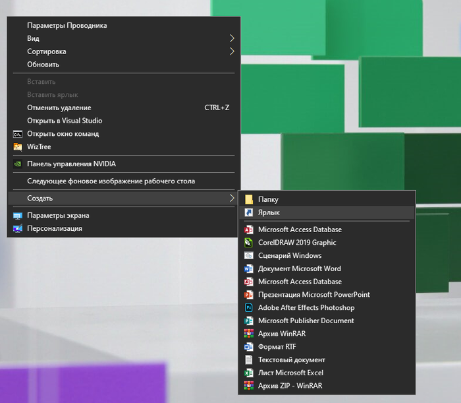The width and height of the screenshot is (461, 403).
Task: Expand the Сортировка submenu arrow
Action: point(232,51)
